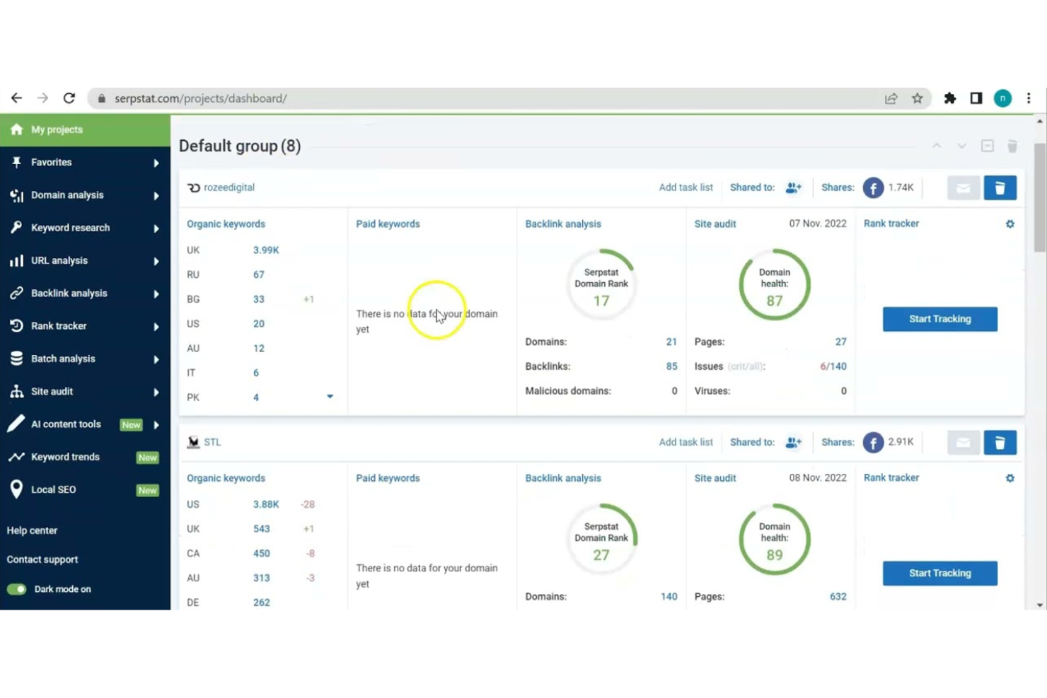
Task: Expand Backlink analysis sidebar arrow
Action: point(156,293)
